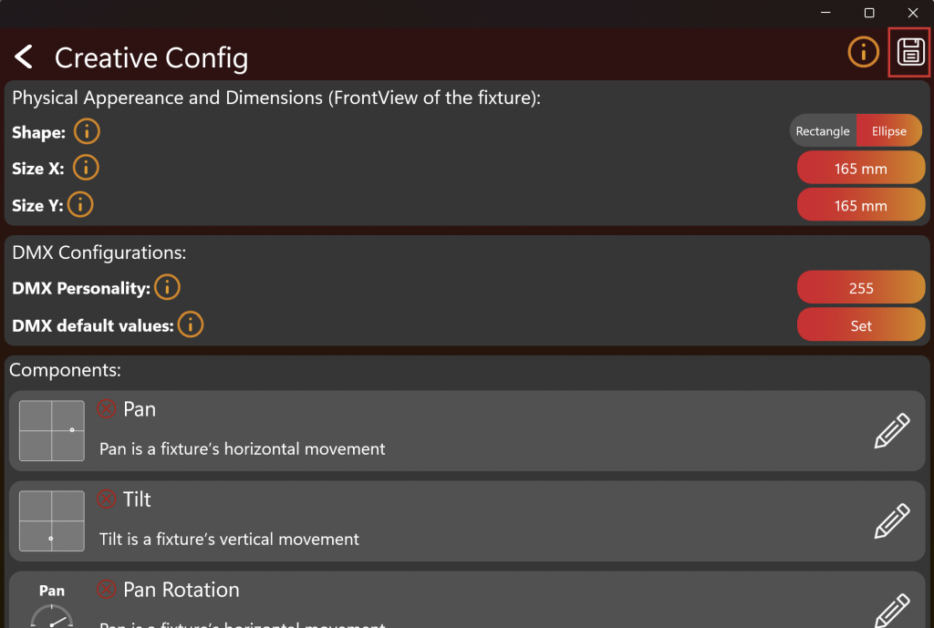
Task: Show info for Size Y
Action: point(80,205)
